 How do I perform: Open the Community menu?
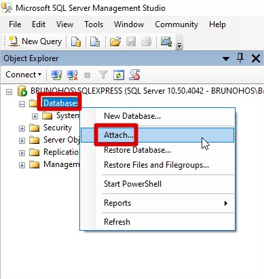(x=176, y=24)
